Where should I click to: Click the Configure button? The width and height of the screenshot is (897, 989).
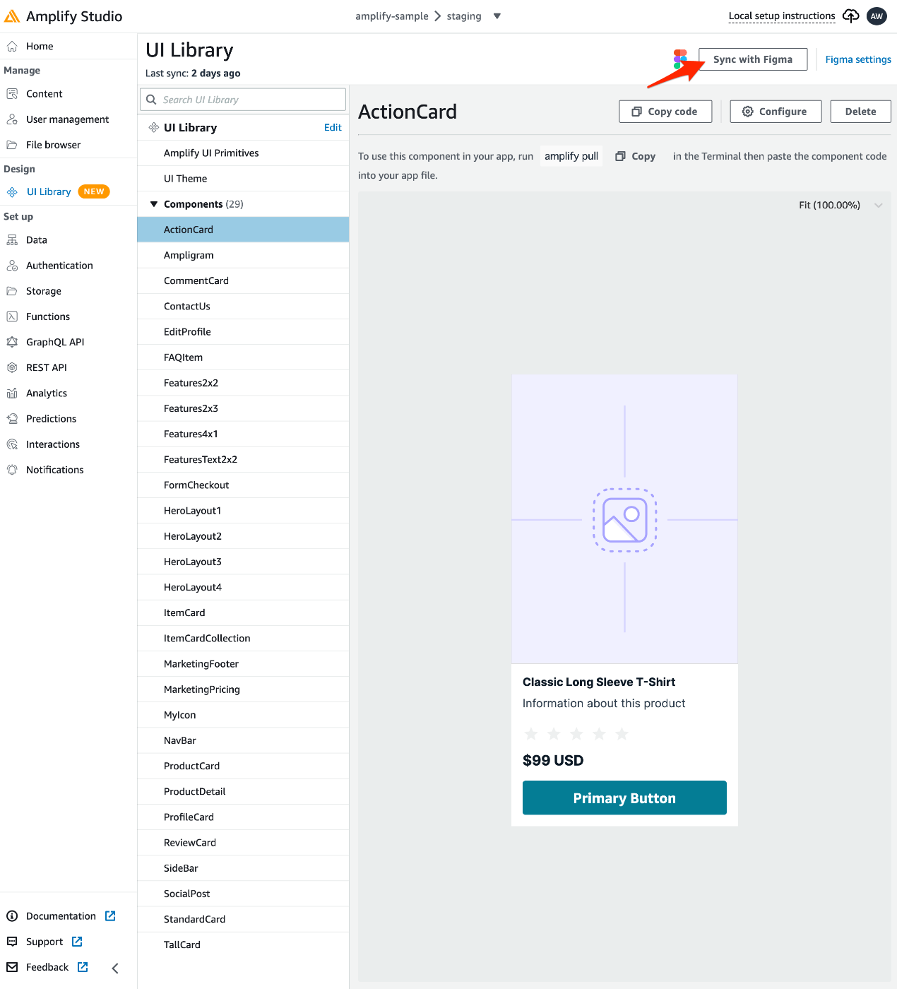776,112
